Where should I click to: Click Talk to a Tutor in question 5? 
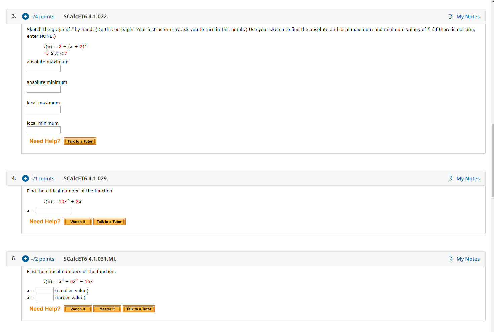click(139, 309)
